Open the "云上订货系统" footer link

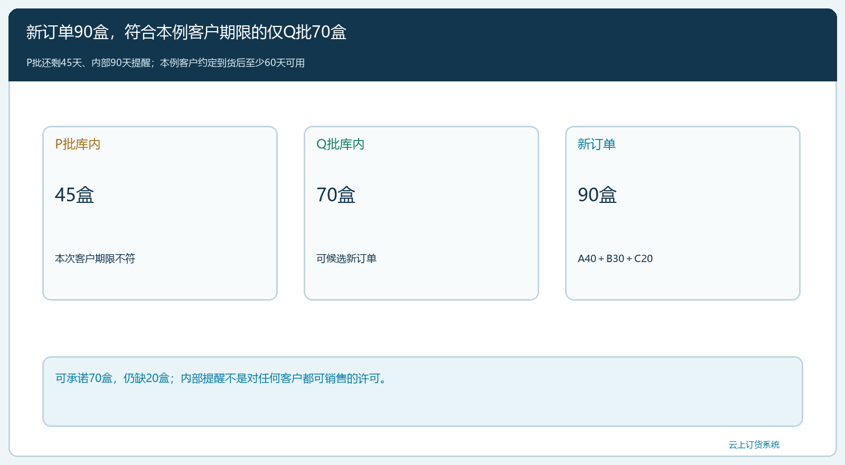(x=754, y=445)
